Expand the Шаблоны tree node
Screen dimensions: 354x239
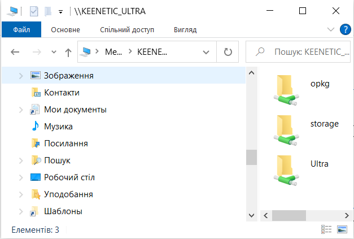pos(21,211)
